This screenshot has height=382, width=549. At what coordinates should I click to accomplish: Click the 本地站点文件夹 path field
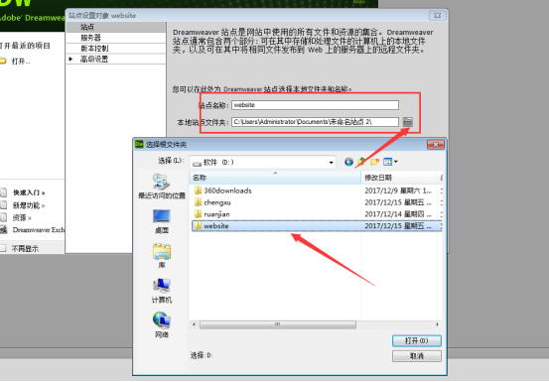(x=315, y=122)
